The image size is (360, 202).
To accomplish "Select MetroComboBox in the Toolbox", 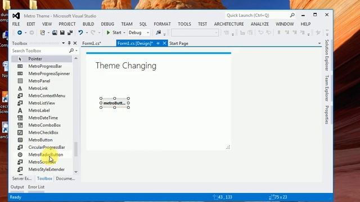I will click(42, 125).
